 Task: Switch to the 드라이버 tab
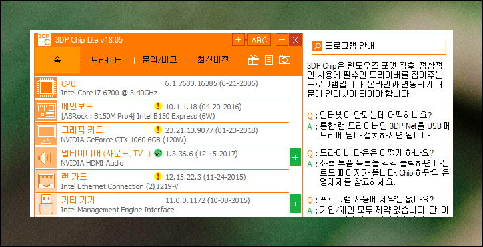tap(107, 60)
